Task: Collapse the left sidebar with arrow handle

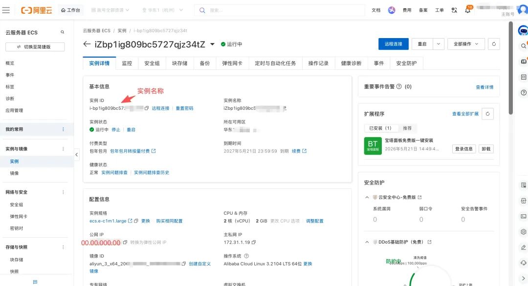Action: [x=76, y=155]
